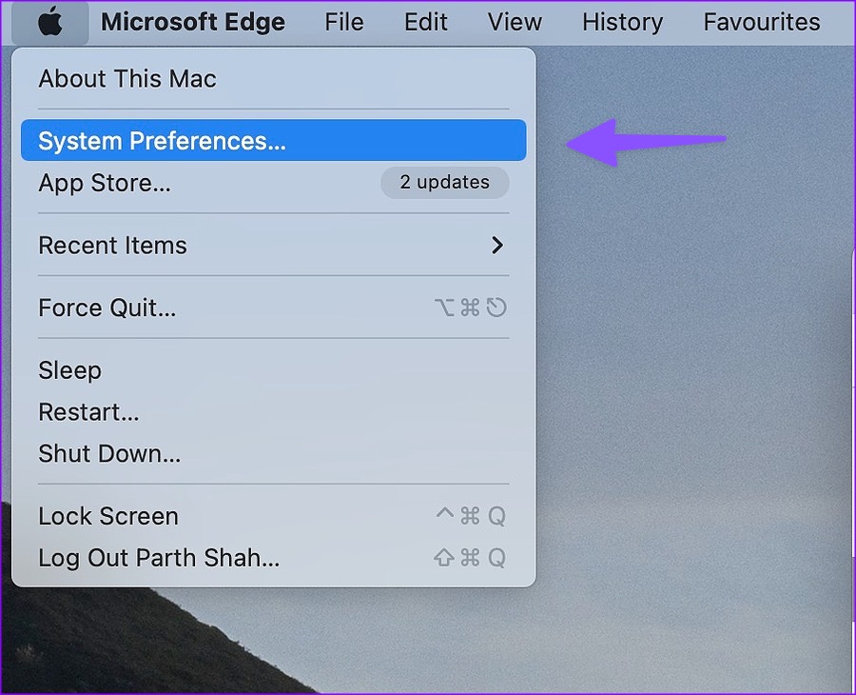Choose Force Quit from the menu

[274, 308]
